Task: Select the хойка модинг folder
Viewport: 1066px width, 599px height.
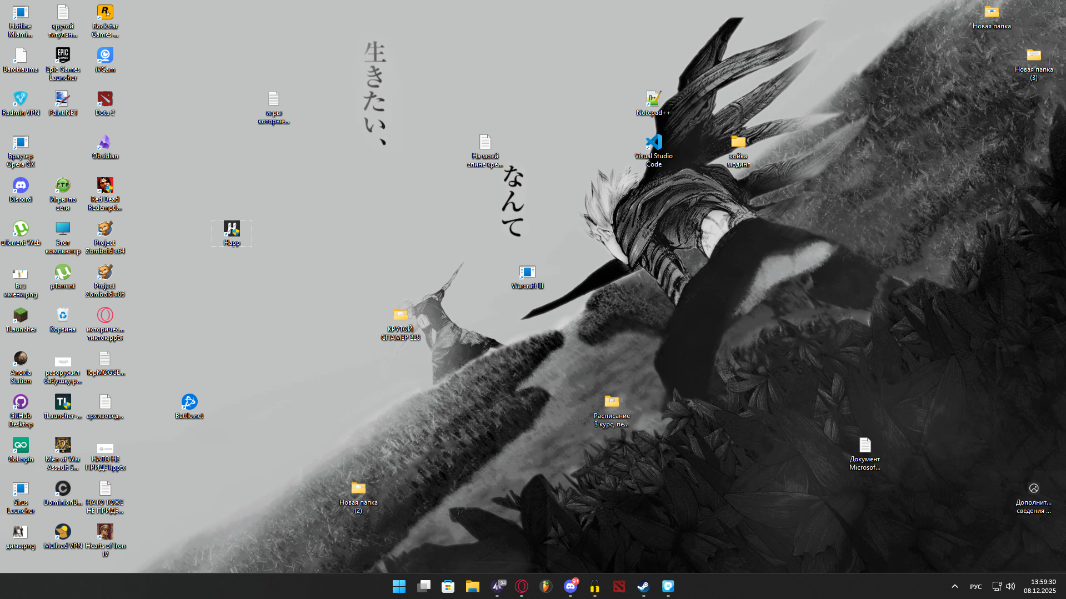Action: click(738, 152)
